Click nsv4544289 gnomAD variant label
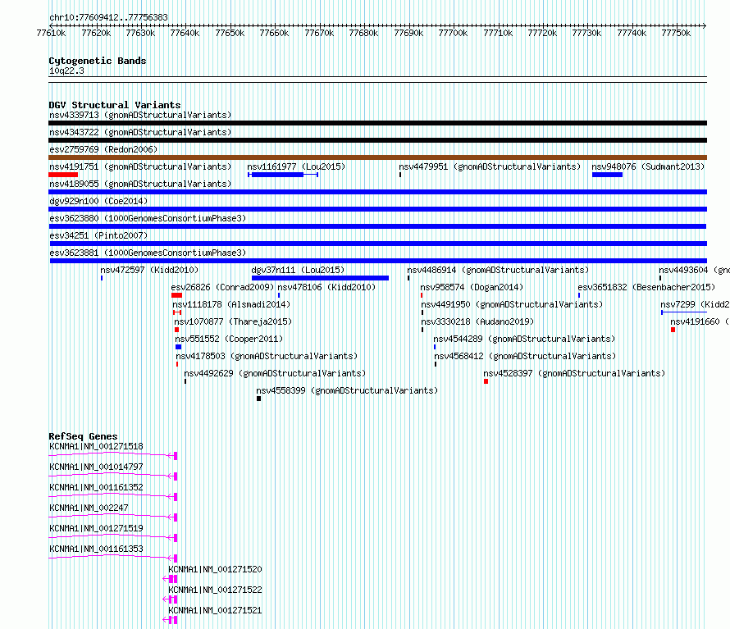Viewport: 730px width, 629px height. tap(524, 339)
